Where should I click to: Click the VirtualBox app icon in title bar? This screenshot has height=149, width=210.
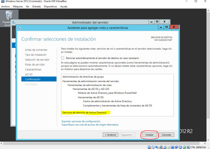(3, 1)
